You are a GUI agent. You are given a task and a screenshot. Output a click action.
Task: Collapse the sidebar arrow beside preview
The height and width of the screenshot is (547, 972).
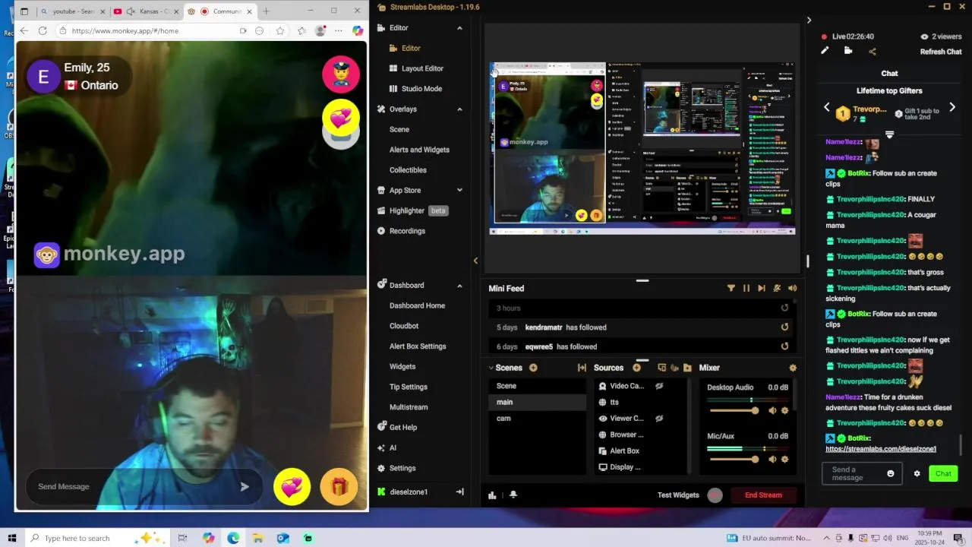click(x=475, y=261)
